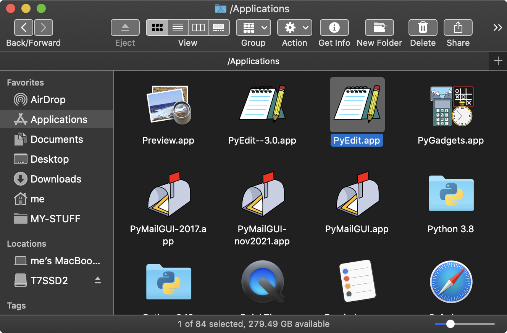
Task: Open Desktop in sidebar
Action: (57, 159)
